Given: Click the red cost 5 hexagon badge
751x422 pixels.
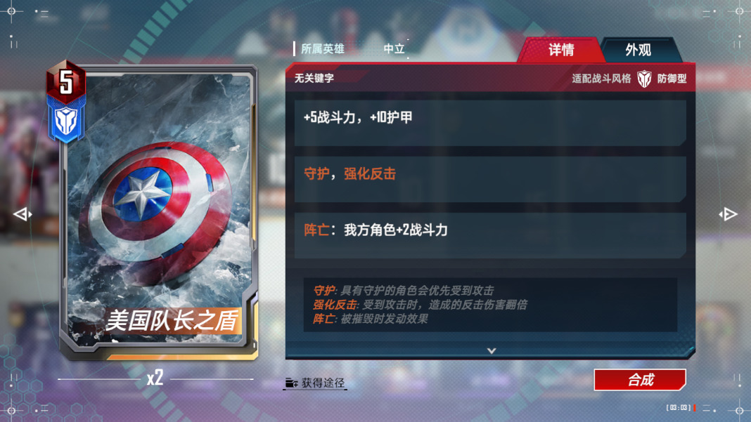Looking at the screenshot, I should pyautogui.click(x=66, y=81).
